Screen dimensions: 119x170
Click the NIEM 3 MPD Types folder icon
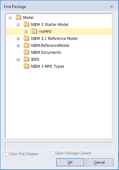[26, 66]
